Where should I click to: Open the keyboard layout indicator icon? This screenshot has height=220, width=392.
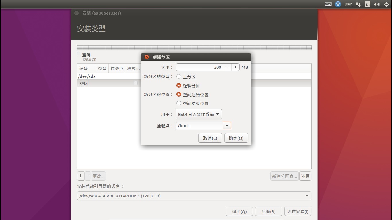328,4
